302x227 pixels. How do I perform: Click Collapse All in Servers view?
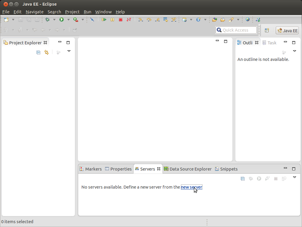point(243,179)
